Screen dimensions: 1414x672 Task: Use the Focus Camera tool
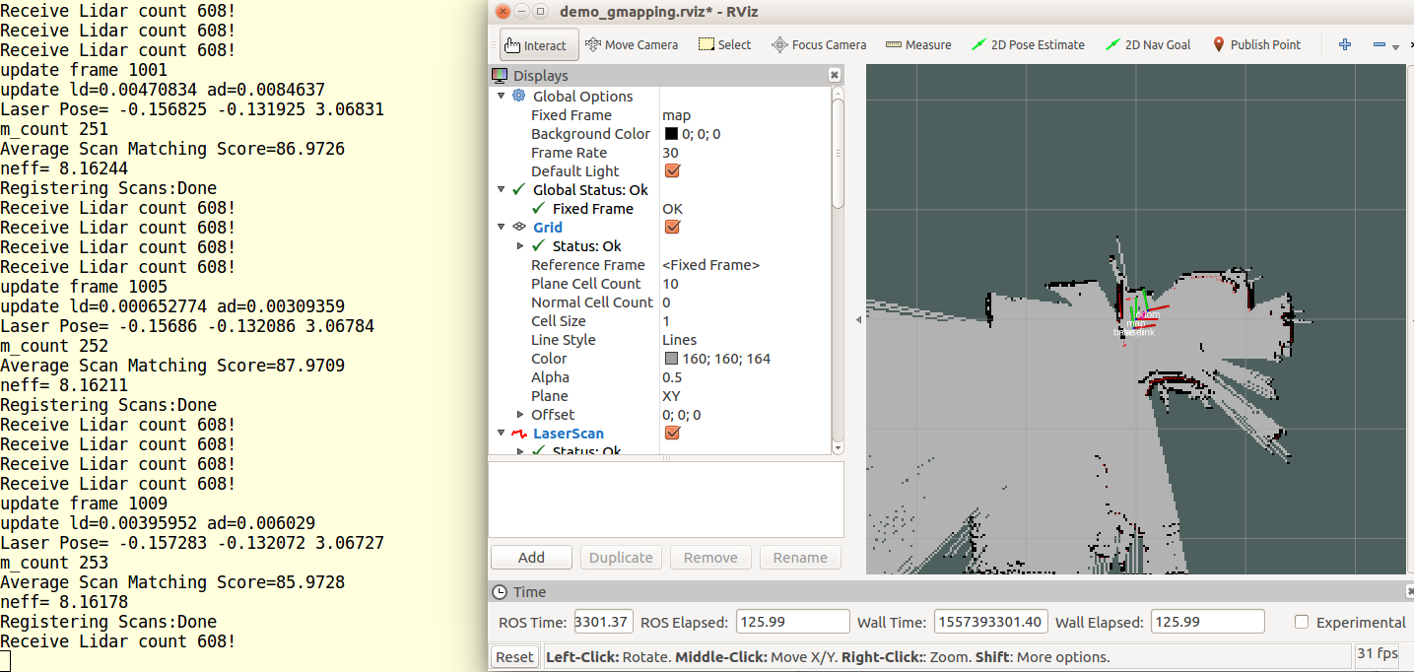pyautogui.click(x=818, y=44)
